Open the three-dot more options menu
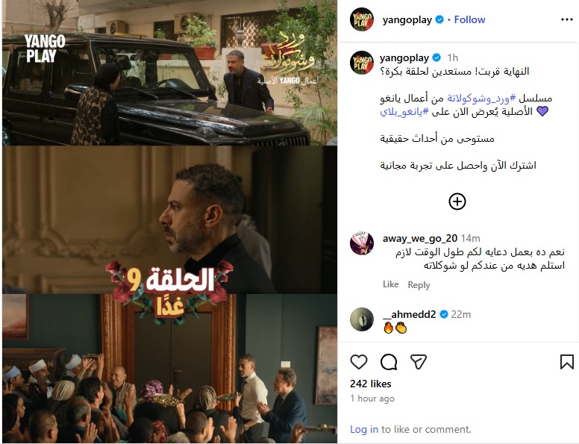579x444 pixels. [x=566, y=19]
